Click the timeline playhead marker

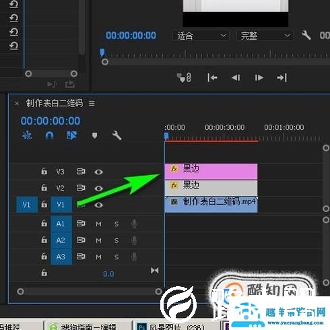pos(166,136)
